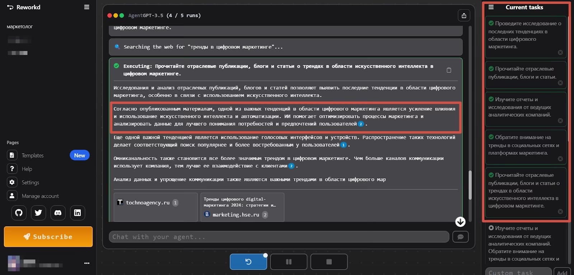Click citation 2 after 'предпочтений пользователей'
The image size is (574, 275).
click(361, 124)
